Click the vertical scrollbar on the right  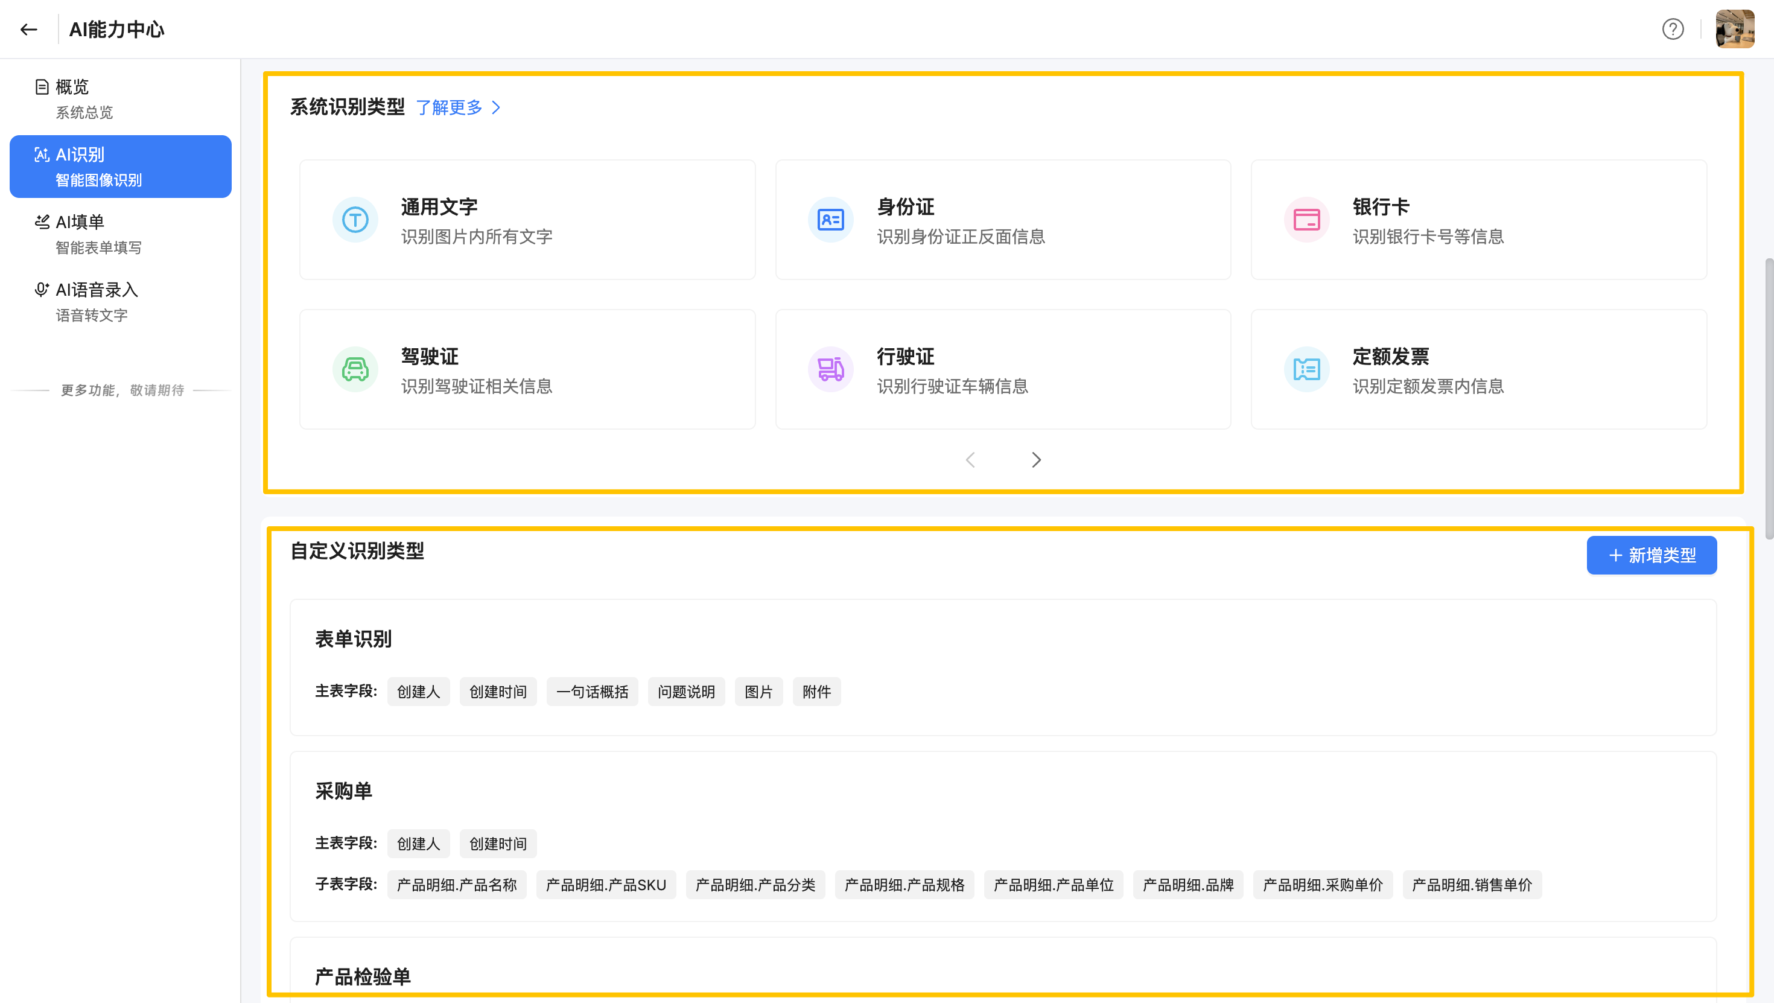click(x=1769, y=400)
